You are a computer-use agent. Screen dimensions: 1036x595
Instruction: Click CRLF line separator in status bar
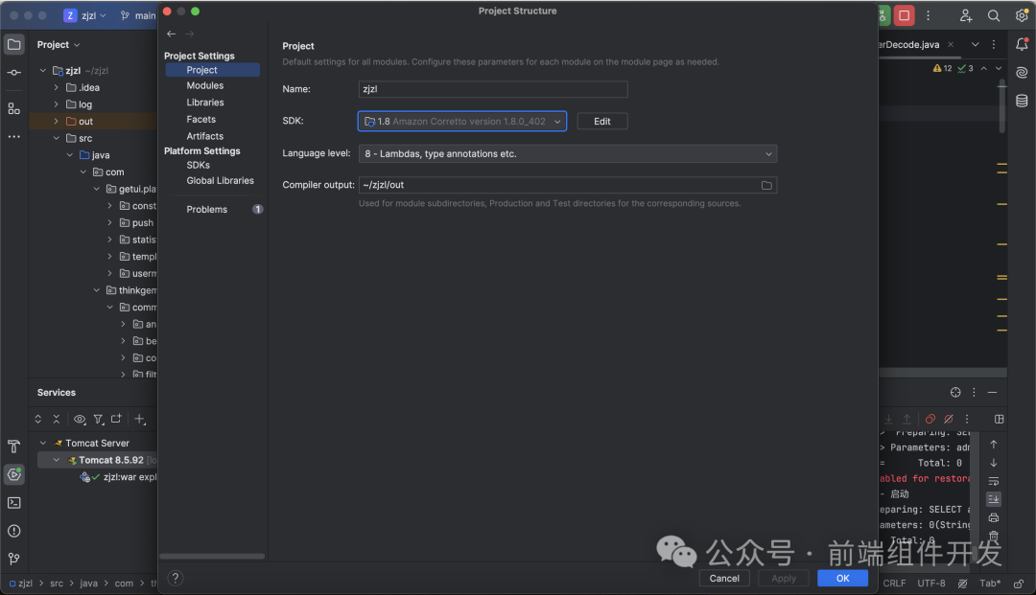click(x=894, y=584)
